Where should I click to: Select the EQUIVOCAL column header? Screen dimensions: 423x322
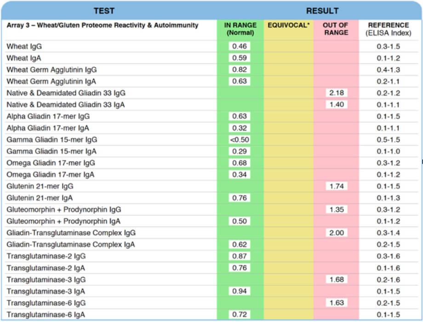point(289,25)
